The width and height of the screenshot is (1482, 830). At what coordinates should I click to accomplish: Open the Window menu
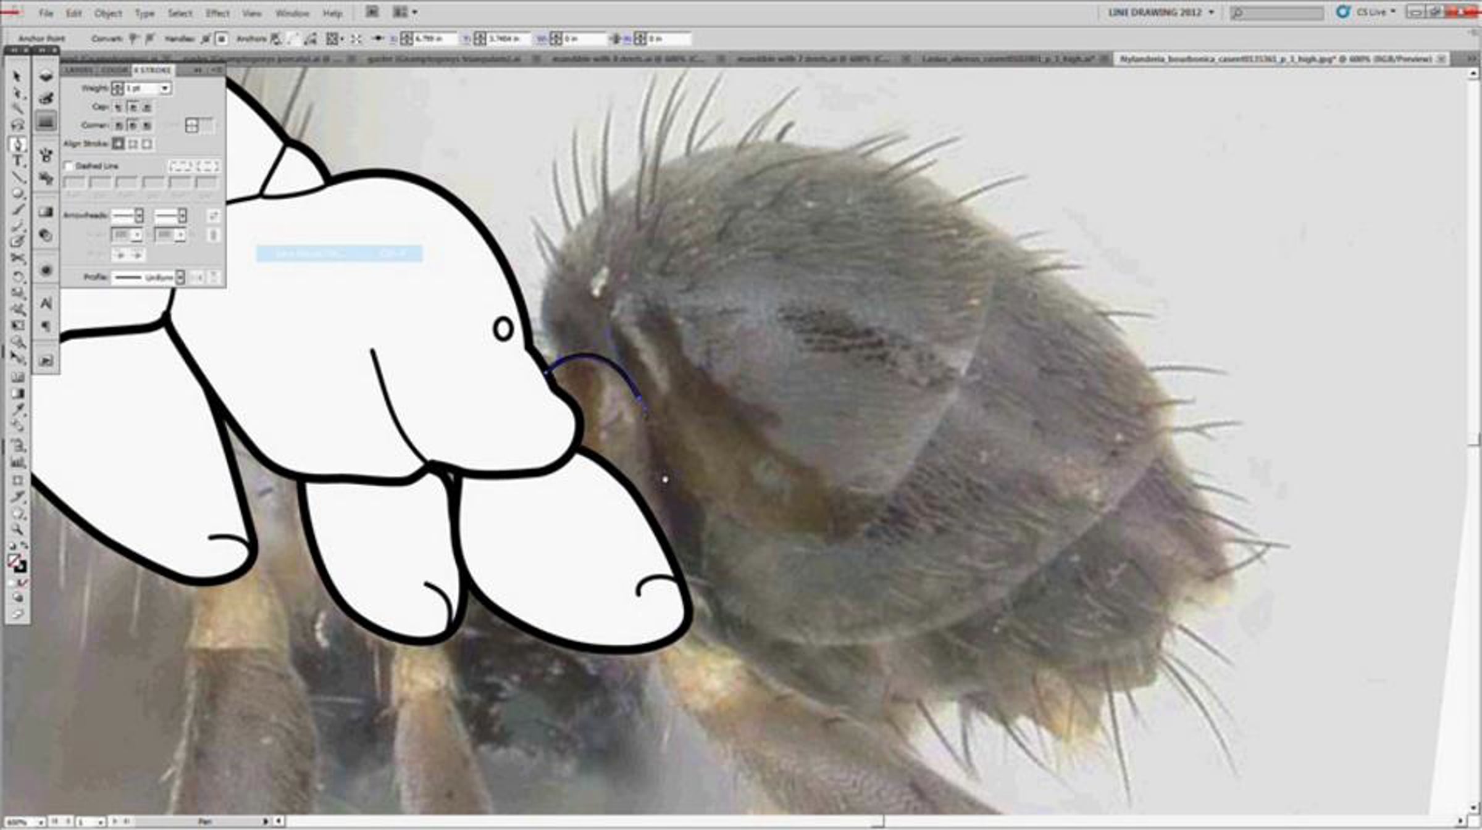click(292, 13)
